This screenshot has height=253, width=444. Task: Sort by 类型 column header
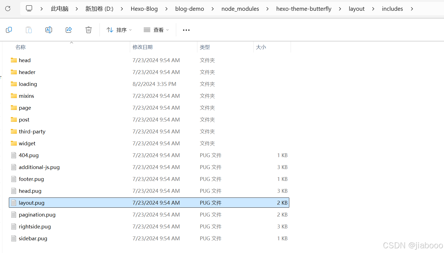tap(205, 47)
